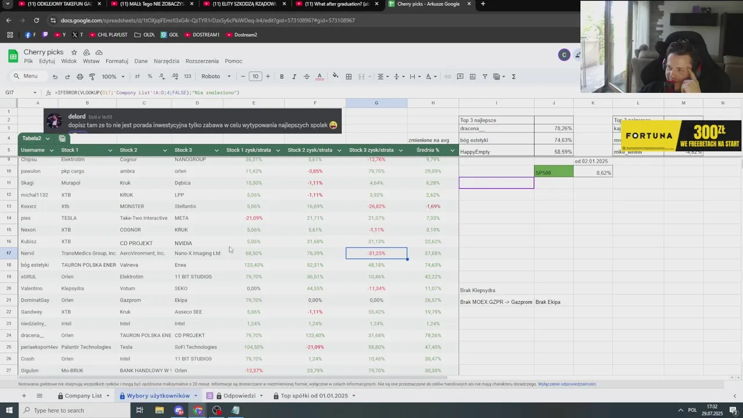Click the Undo arrow in toolbar

click(55, 77)
